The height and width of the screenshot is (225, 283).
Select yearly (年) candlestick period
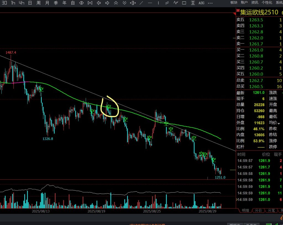(64, 3)
